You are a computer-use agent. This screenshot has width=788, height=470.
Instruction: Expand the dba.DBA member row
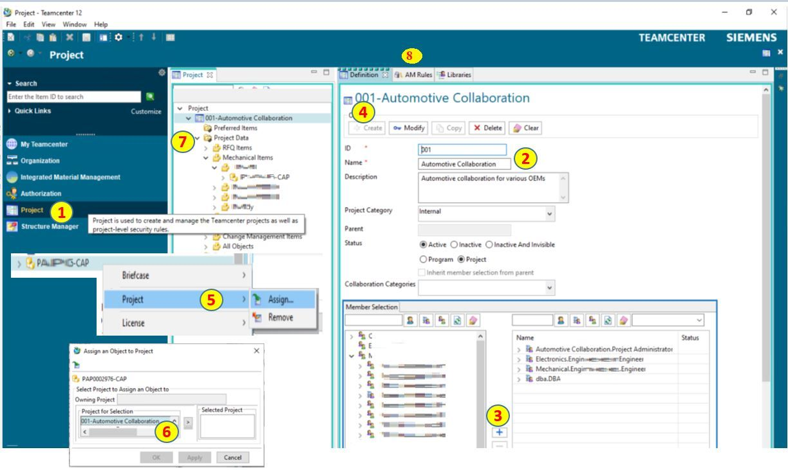click(x=520, y=379)
